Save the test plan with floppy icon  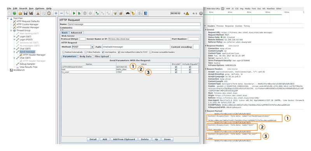pos(25,13)
